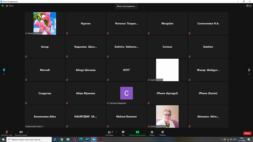Click the Record icon in toolbar
The width and height of the screenshot is (253, 142).
coord(152,132)
